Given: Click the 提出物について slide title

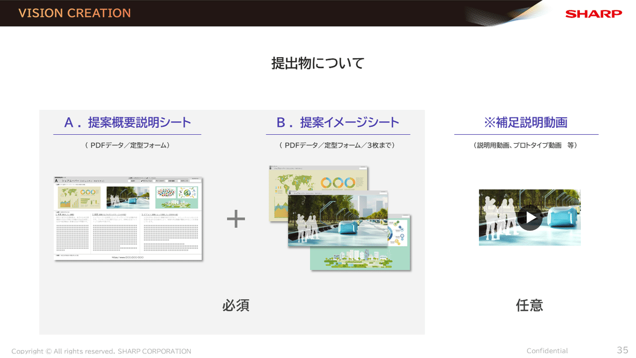Looking at the screenshot, I should coord(317,62).
